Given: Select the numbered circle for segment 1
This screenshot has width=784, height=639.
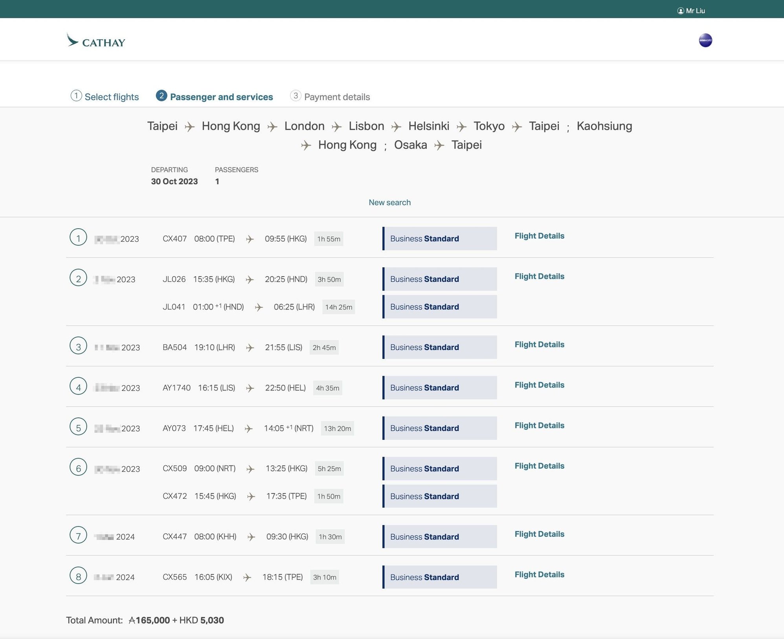Looking at the screenshot, I should (79, 238).
